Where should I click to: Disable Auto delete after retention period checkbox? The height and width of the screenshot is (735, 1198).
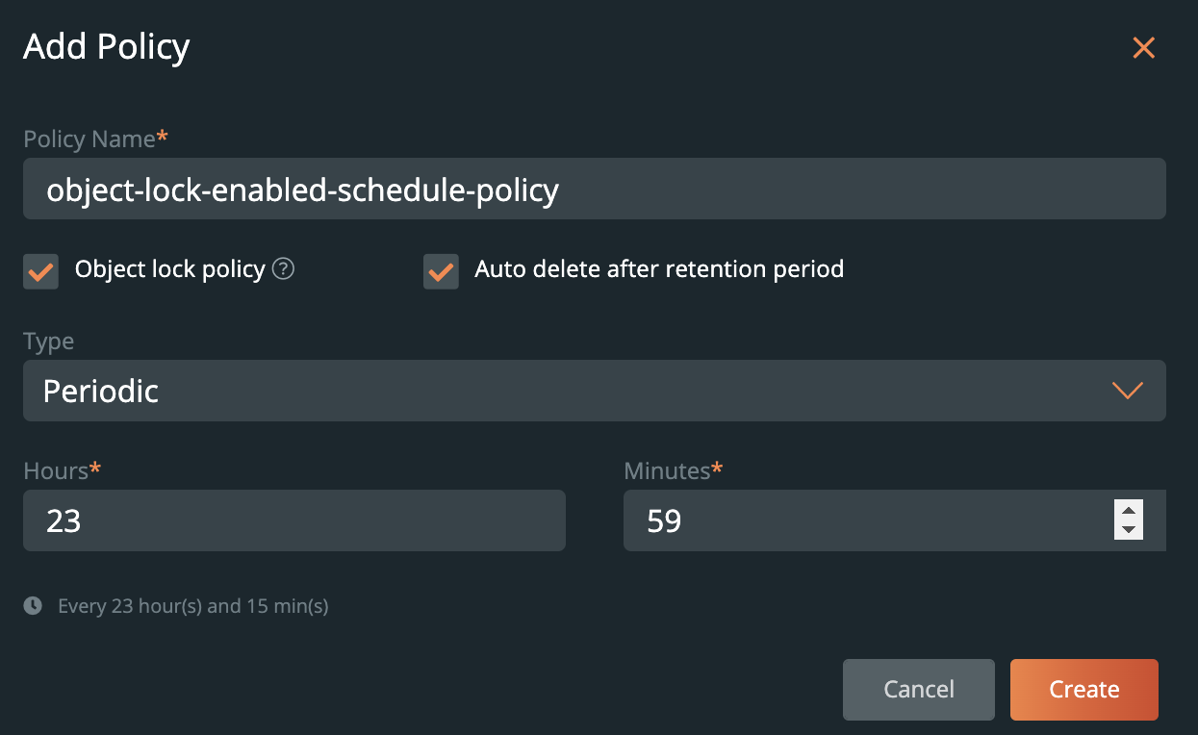pos(441,271)
